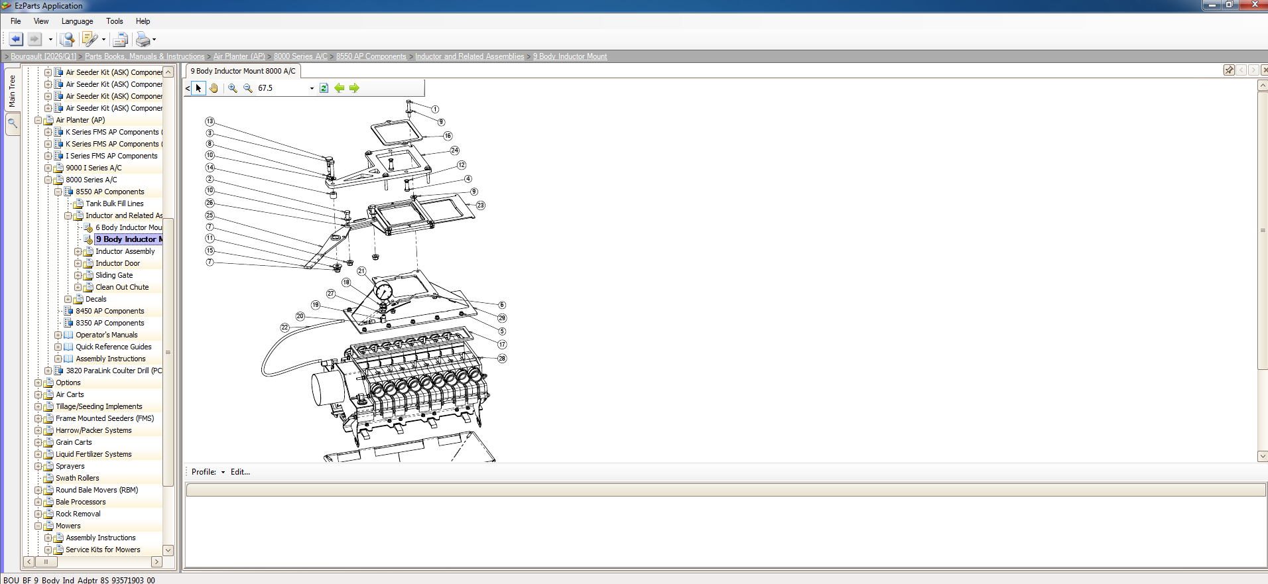Click the tree panel horizontal scrollbar thumb
The image size is (1268, 584).
tap(46, 561)
